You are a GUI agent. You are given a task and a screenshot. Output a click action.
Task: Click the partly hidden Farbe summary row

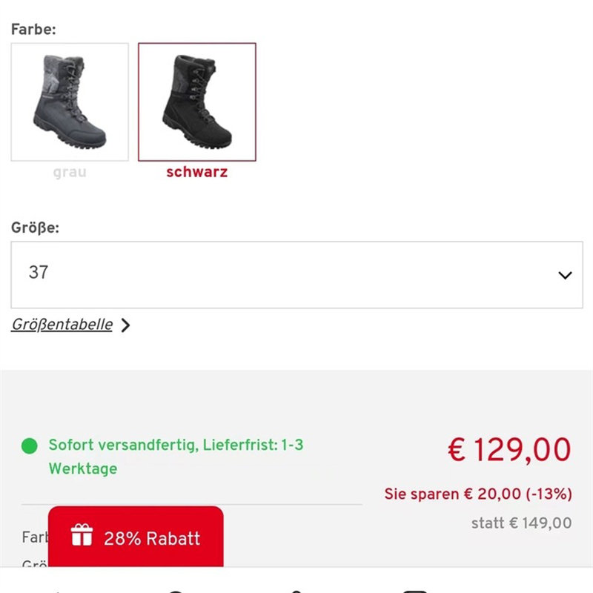tap(34, 537)
